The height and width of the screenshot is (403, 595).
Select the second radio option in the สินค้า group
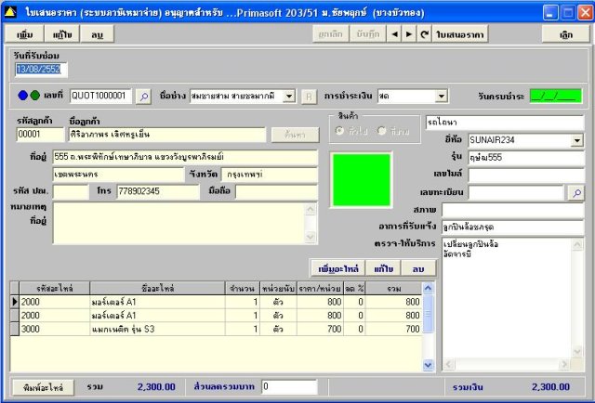point(382,131)
